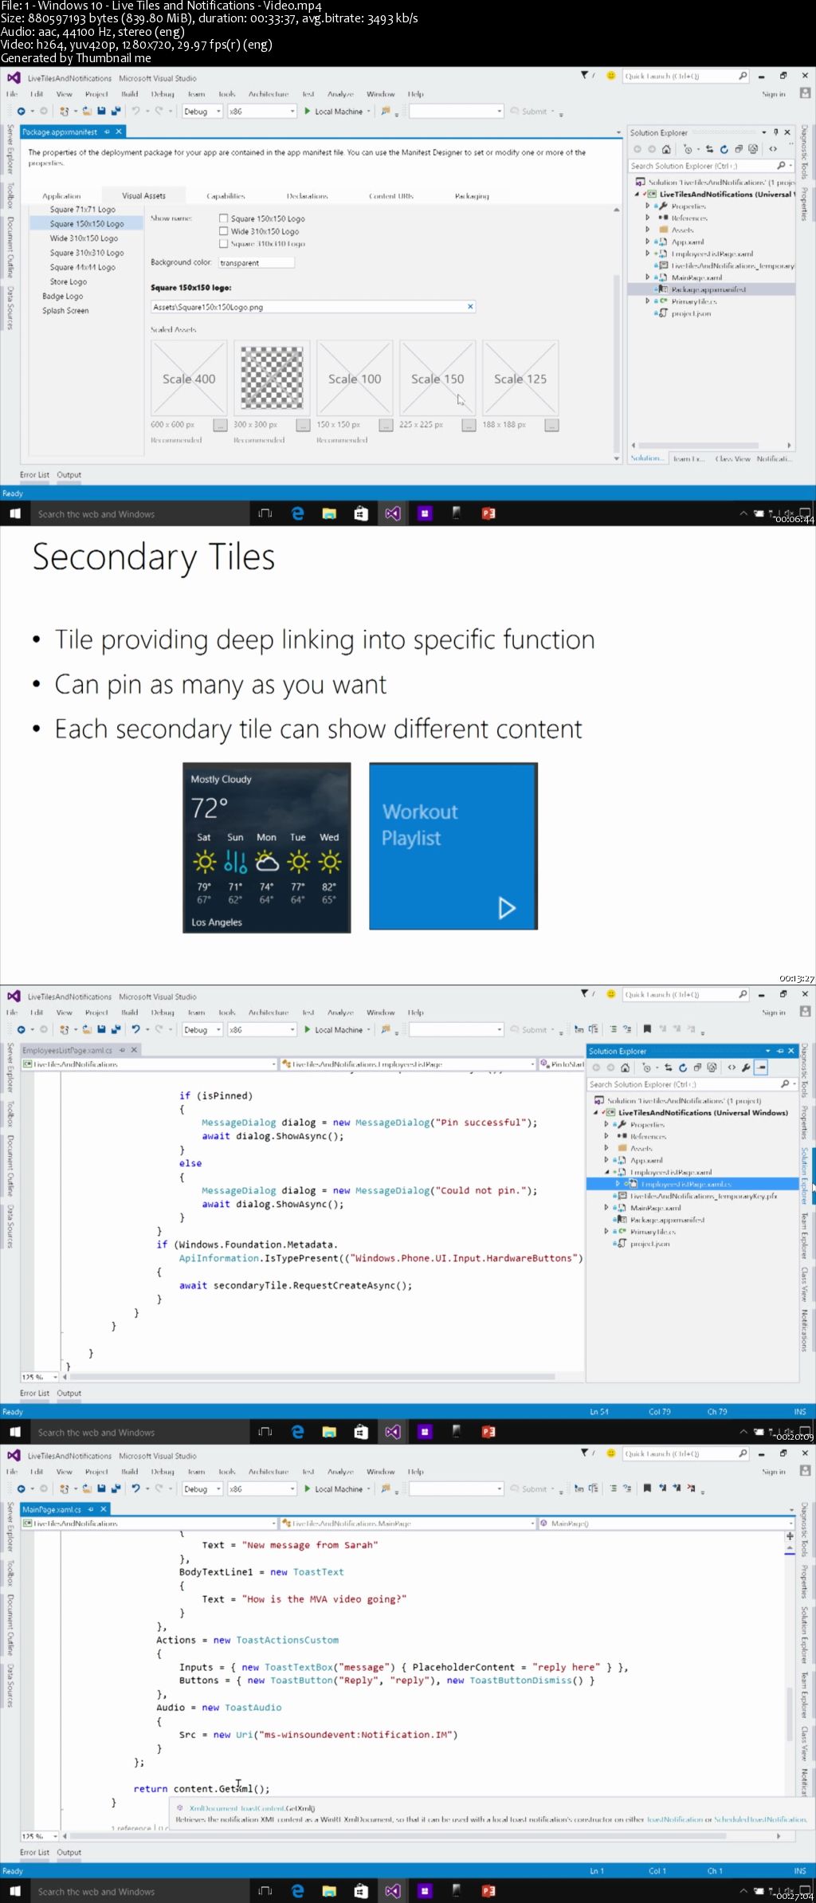Open Architecture menu in EmployeesListPage frame

[269, 1012]
